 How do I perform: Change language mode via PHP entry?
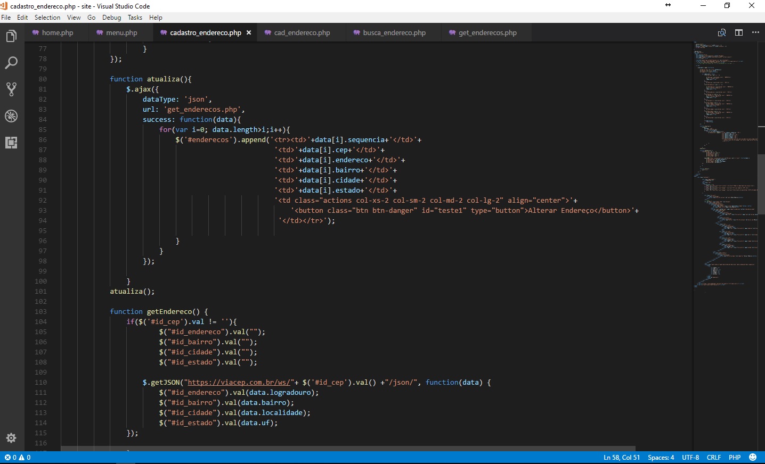tap(735, 458)
